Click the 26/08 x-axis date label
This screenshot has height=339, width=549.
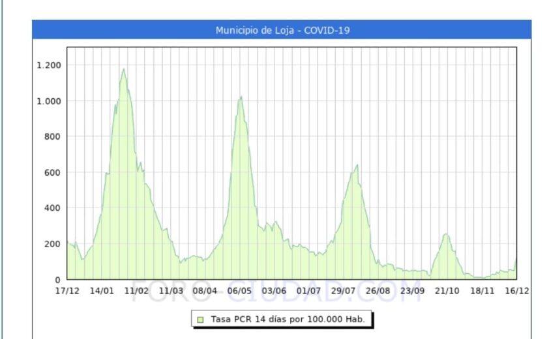pyautogui.click(x=378, y=291)
